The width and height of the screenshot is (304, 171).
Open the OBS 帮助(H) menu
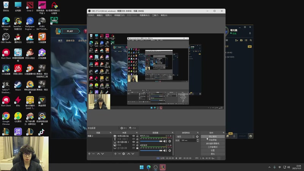coord(164,15)
